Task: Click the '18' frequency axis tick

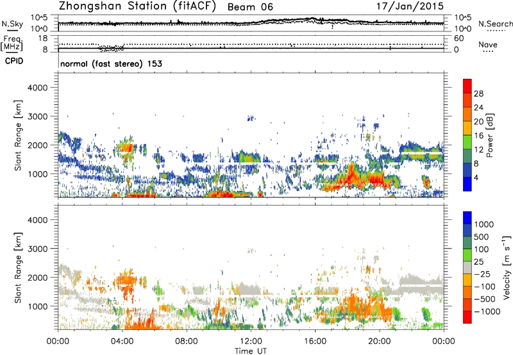Action: click(x=43, y=38)
